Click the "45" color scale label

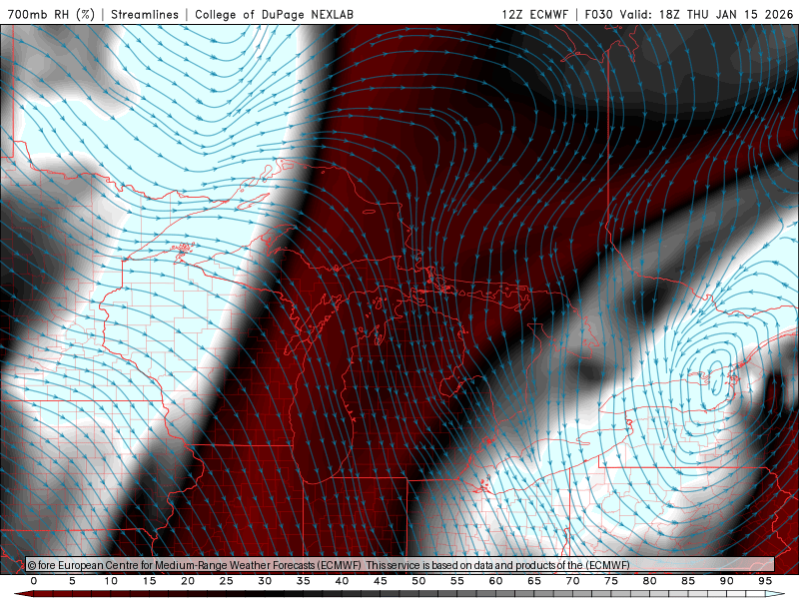click(x=381, y=581)
